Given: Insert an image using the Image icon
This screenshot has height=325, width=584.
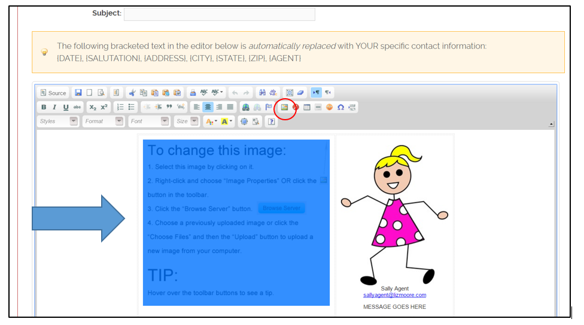Looking at the screenshot, I should pyautogui.click(x=285, y=107).
